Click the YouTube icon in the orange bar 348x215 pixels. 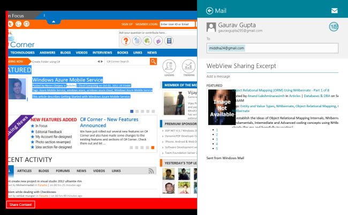26,24
